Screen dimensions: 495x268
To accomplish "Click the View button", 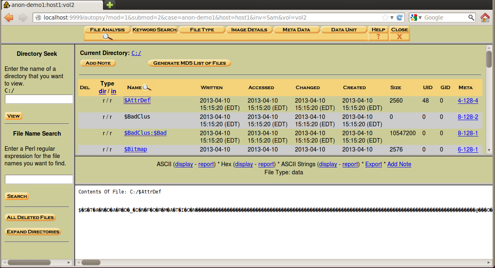I will (x=13, y=116).
